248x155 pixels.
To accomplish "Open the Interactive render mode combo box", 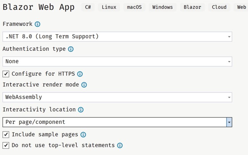I will tap(117, 97).
